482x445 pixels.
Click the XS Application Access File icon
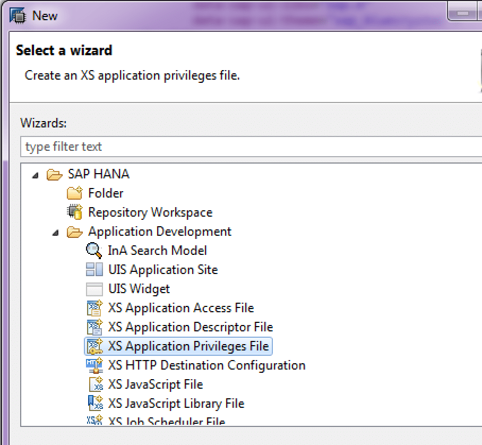tap(94, 308)
